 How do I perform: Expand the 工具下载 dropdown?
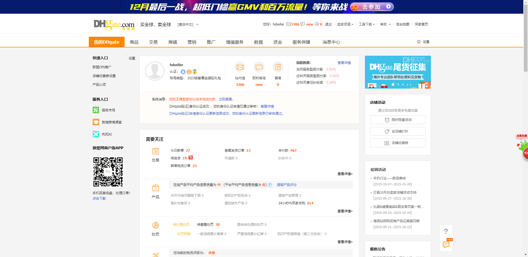[x=367, y=24]
